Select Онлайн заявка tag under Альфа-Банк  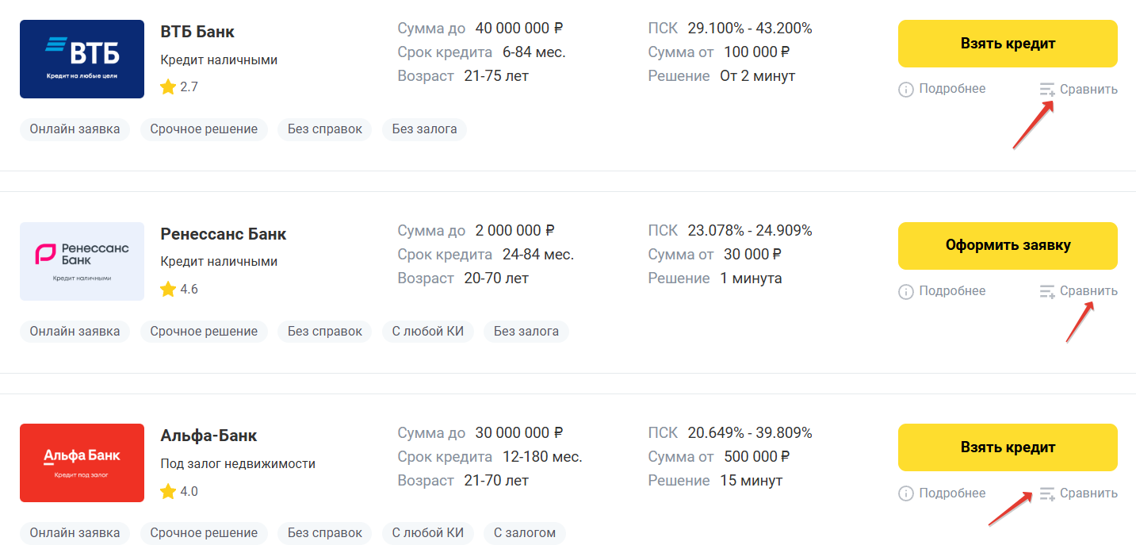coord(75,533)
